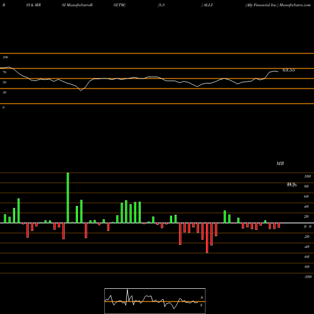Select the 'SI(TM)' header text

coord(119,5)
